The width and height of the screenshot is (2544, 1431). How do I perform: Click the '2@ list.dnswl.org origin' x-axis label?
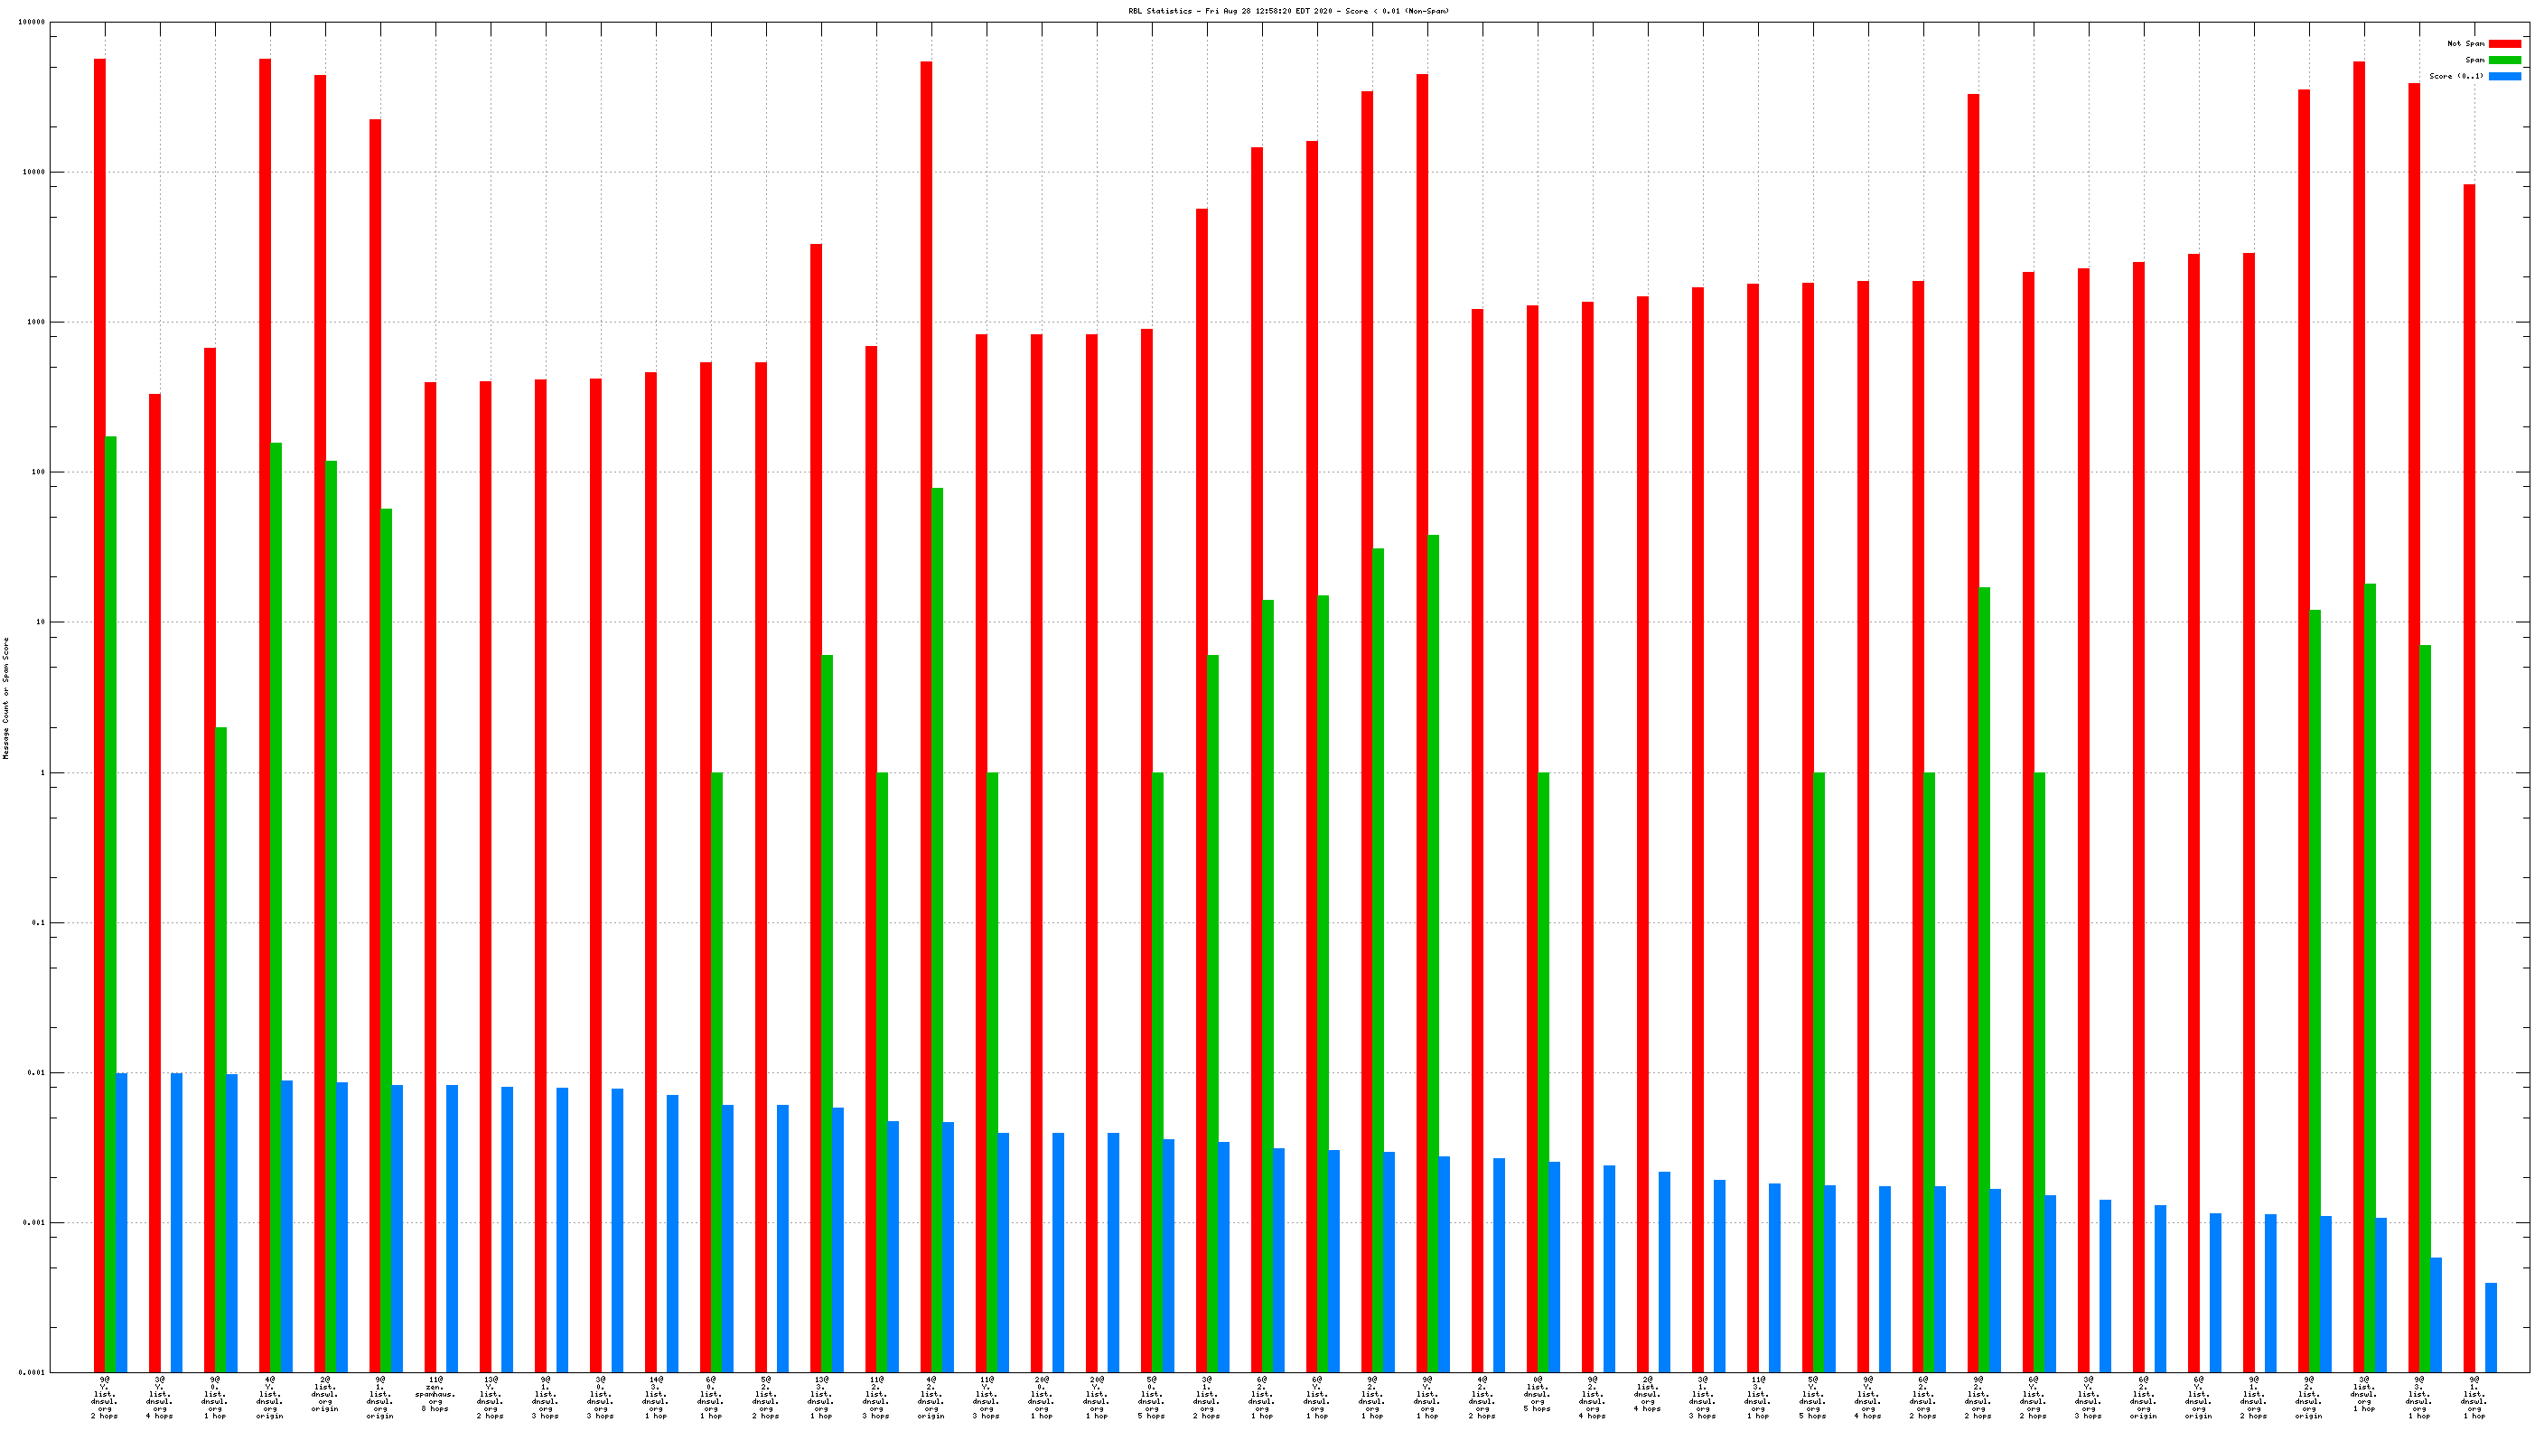[x=325, y=1393]
